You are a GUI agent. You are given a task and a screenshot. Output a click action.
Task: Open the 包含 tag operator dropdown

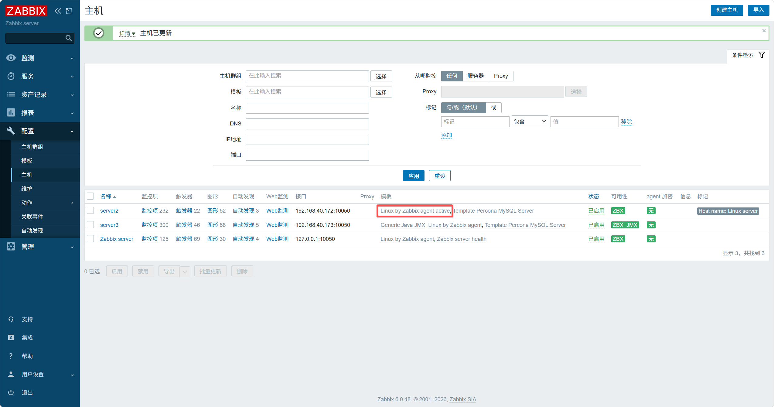[x=530, y=121]
